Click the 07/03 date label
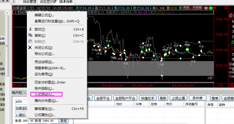The height and width of the screenshot is (124, 234). click(17, 85)
